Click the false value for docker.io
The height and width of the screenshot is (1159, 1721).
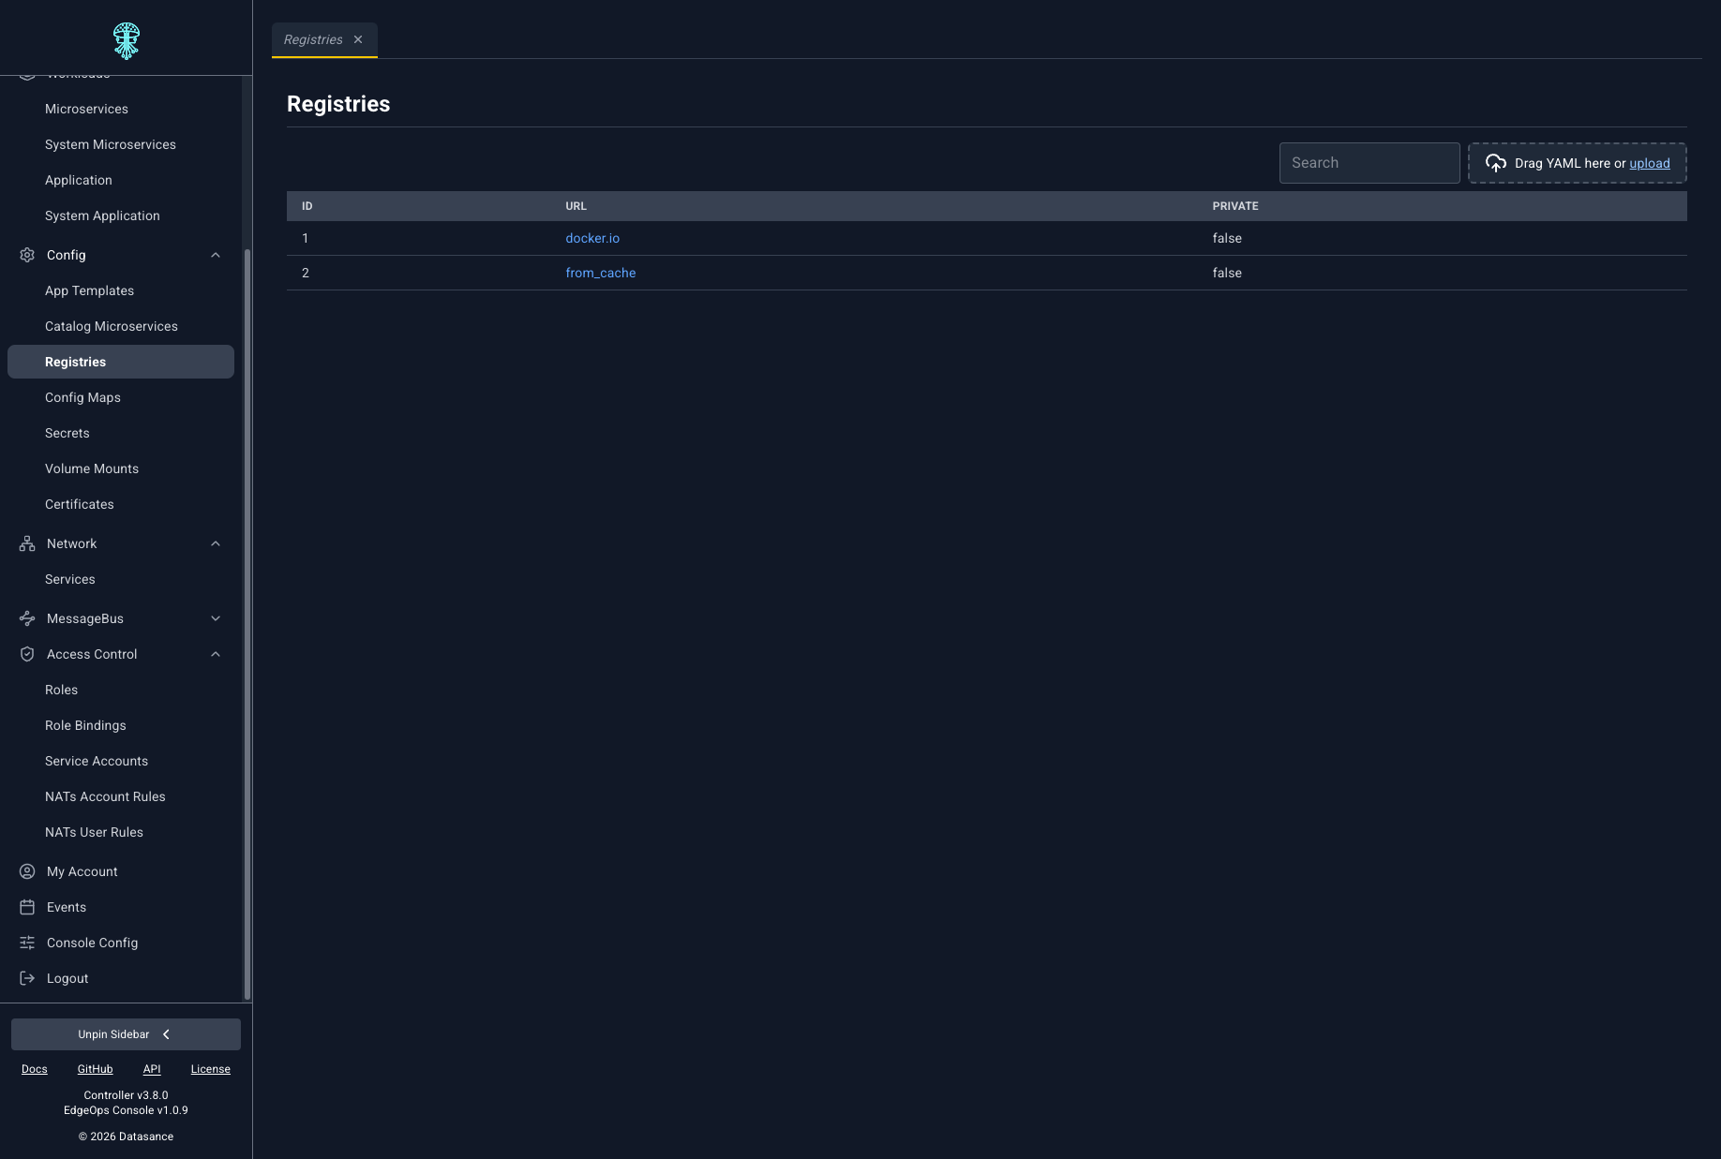(x=1227, y=238)
